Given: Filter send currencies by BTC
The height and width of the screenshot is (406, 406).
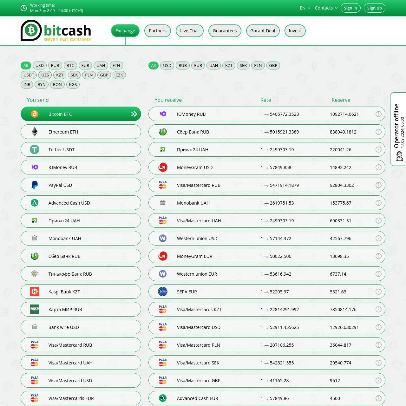Looking at the screenshot, I should (x=70, y=66).
